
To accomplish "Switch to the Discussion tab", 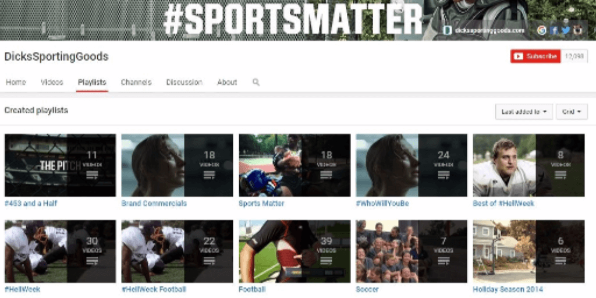I will 184,82.
